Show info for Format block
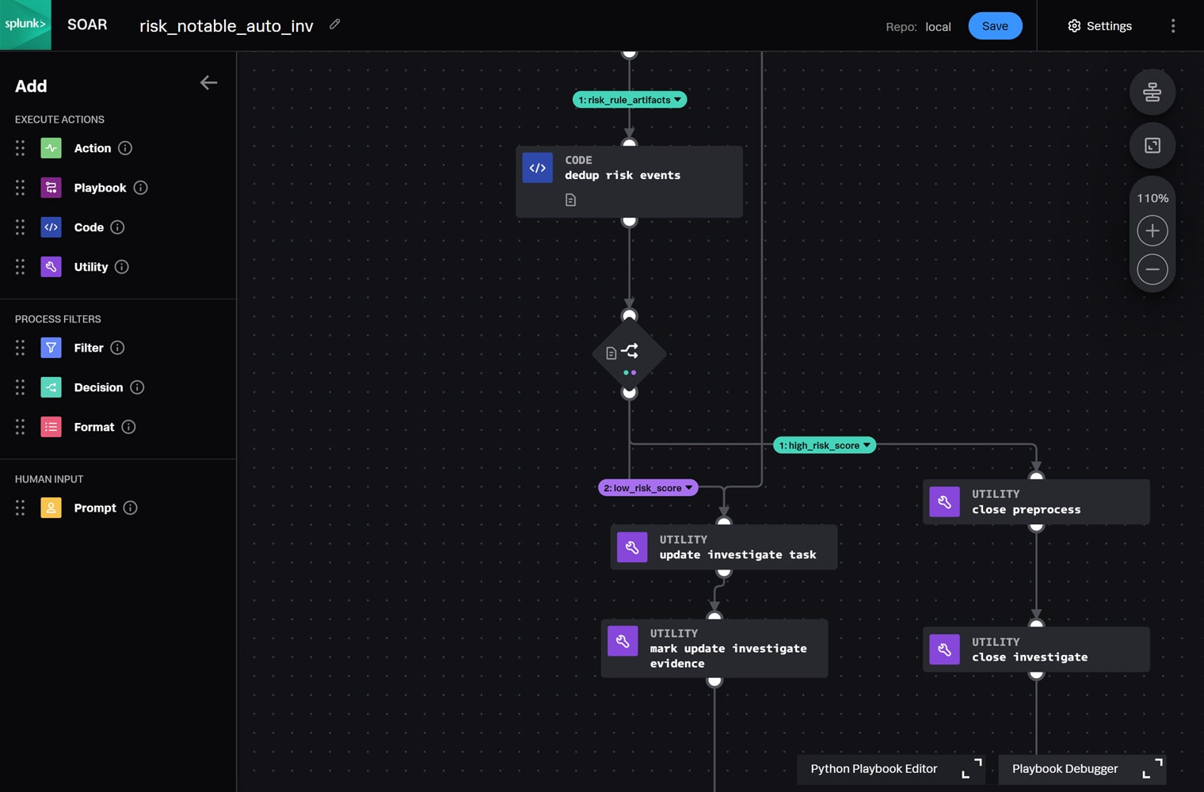The width and height of the screenshot is (1204, 792). (x=128, y=427)
